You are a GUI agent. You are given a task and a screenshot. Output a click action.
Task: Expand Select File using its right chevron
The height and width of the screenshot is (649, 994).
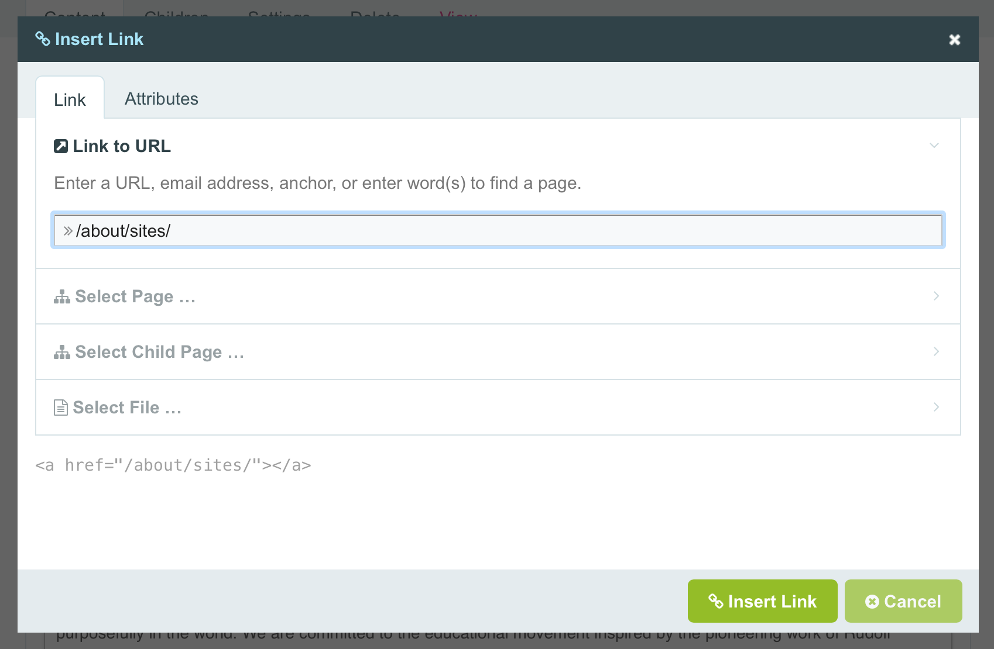(936, 407)
